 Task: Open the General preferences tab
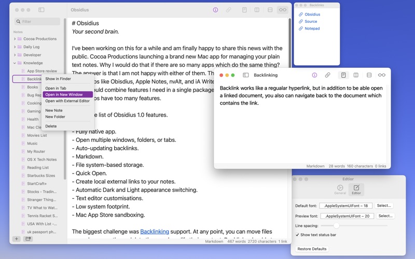(x=340, y=190)
